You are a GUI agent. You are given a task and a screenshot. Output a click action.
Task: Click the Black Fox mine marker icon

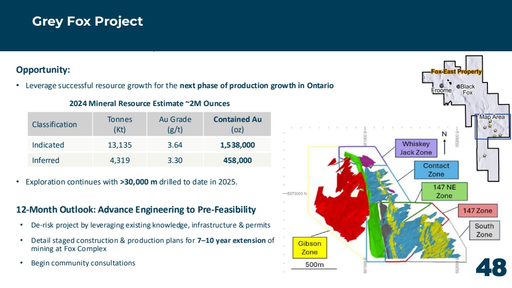(x=458, y=87)
